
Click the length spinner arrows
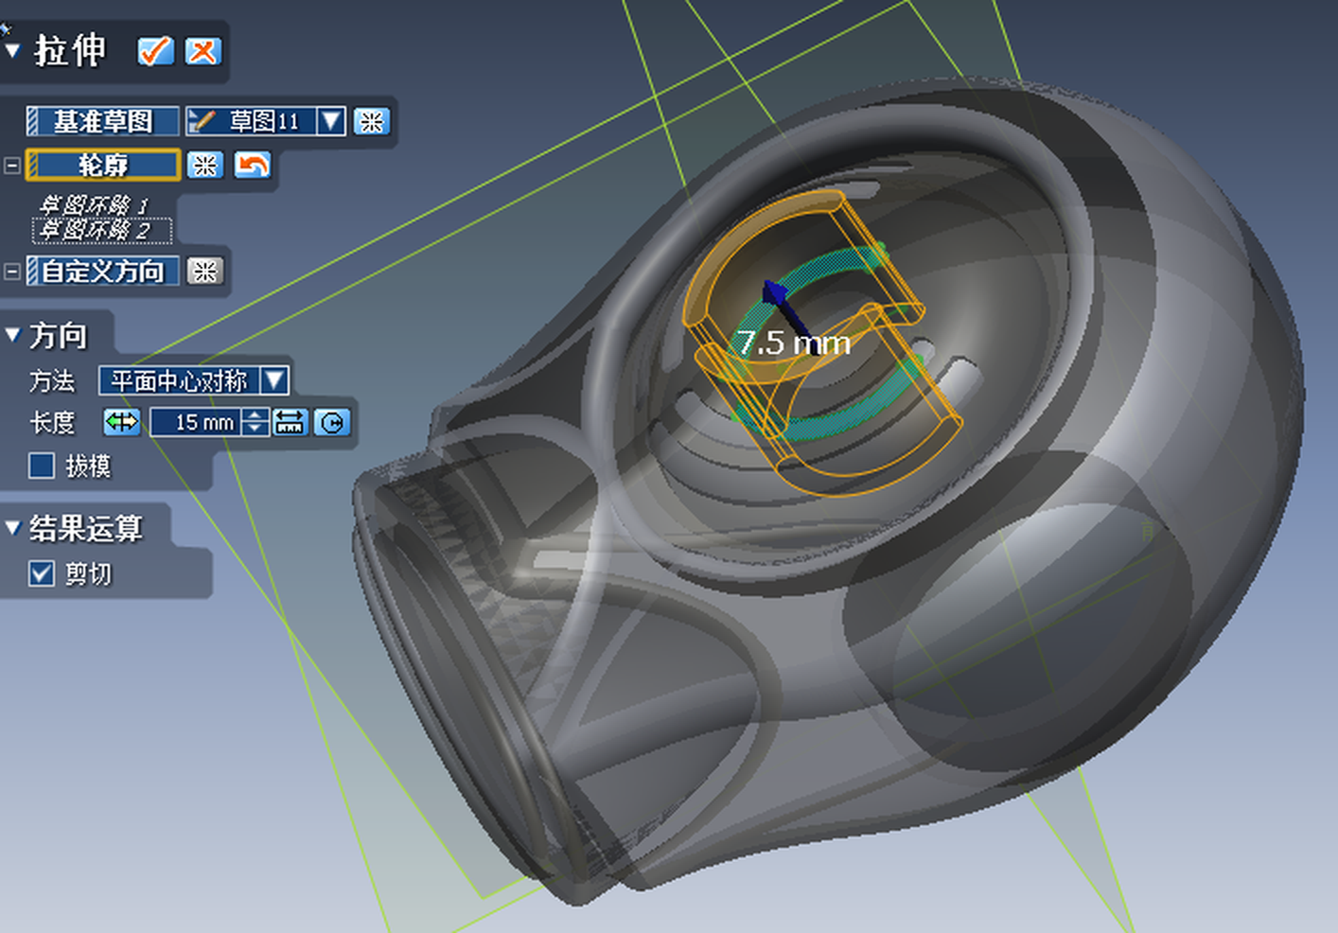pyautogui.click(x=255, y=422)
